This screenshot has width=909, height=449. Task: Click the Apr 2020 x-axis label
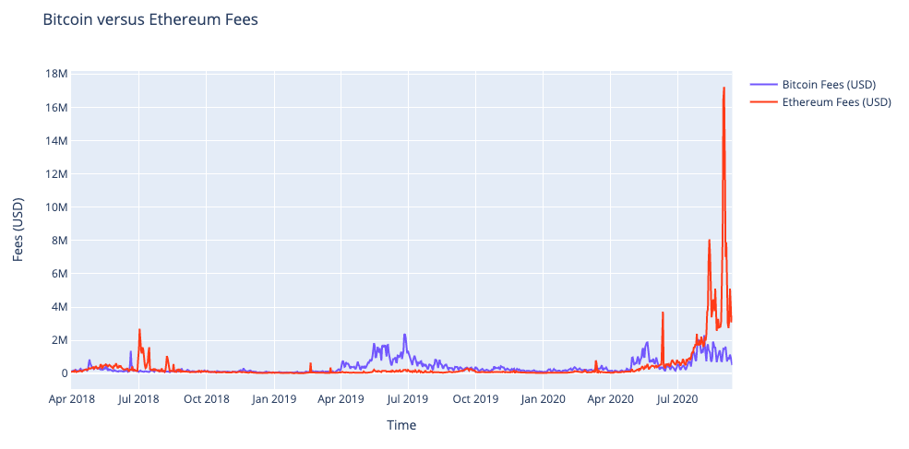point(611,399)
